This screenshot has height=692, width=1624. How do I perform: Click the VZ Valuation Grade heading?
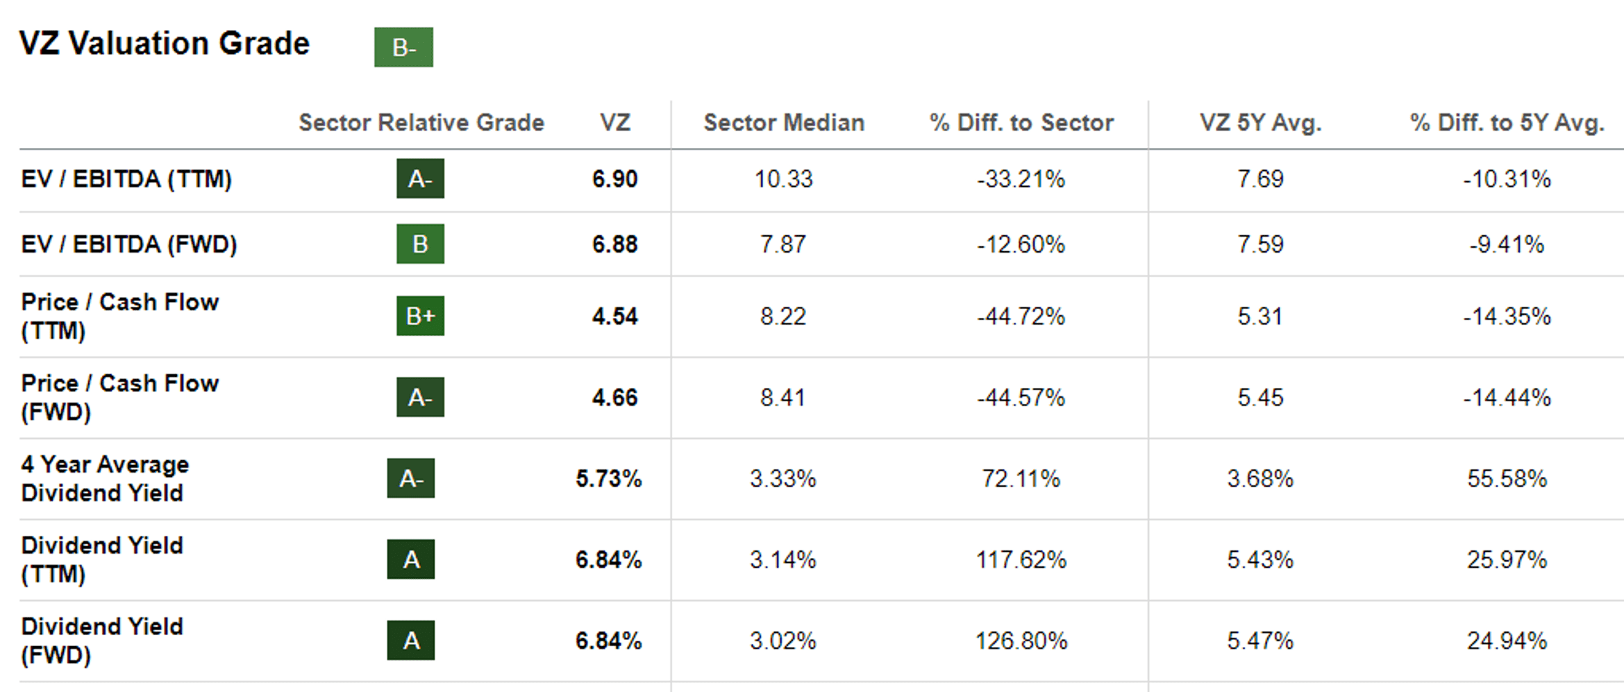165,44
